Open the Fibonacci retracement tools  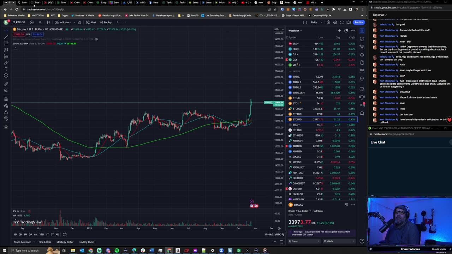[6, 43]
